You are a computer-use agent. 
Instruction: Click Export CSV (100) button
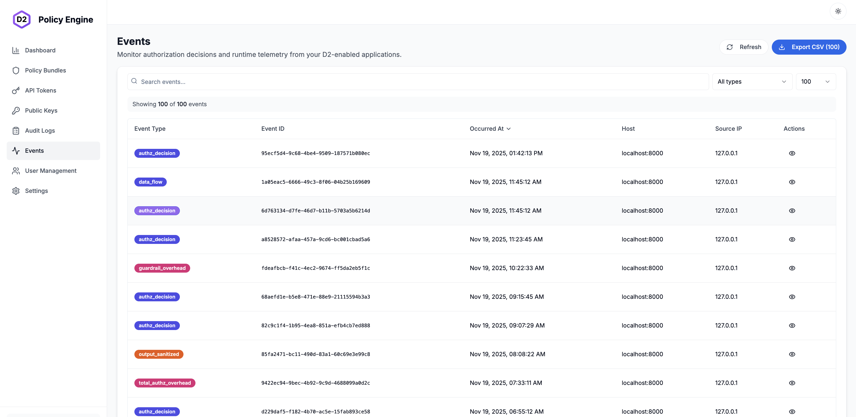point(809,47)
